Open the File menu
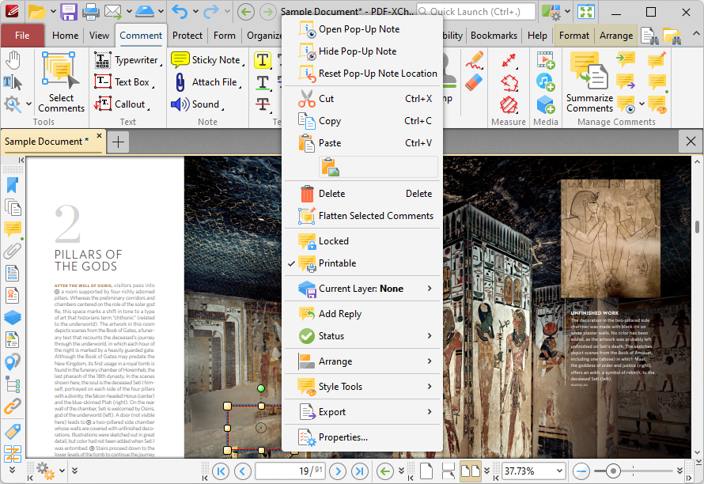This screenshot has width=704, height=484. click(x=22, y=36)
